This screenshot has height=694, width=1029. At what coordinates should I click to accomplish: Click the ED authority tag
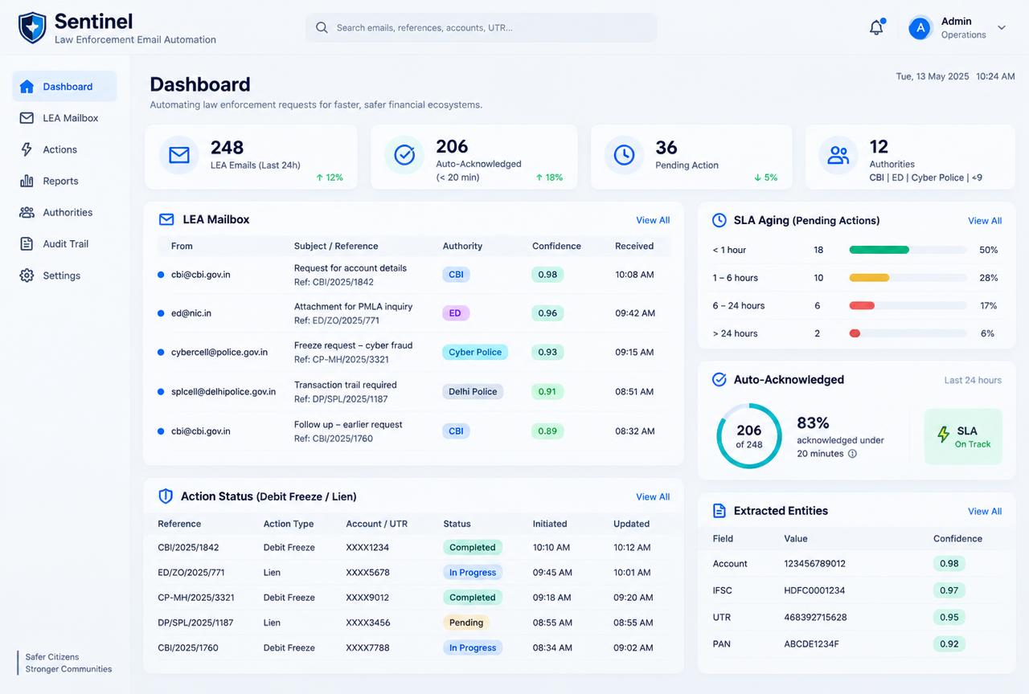click(x=455, y=313)
